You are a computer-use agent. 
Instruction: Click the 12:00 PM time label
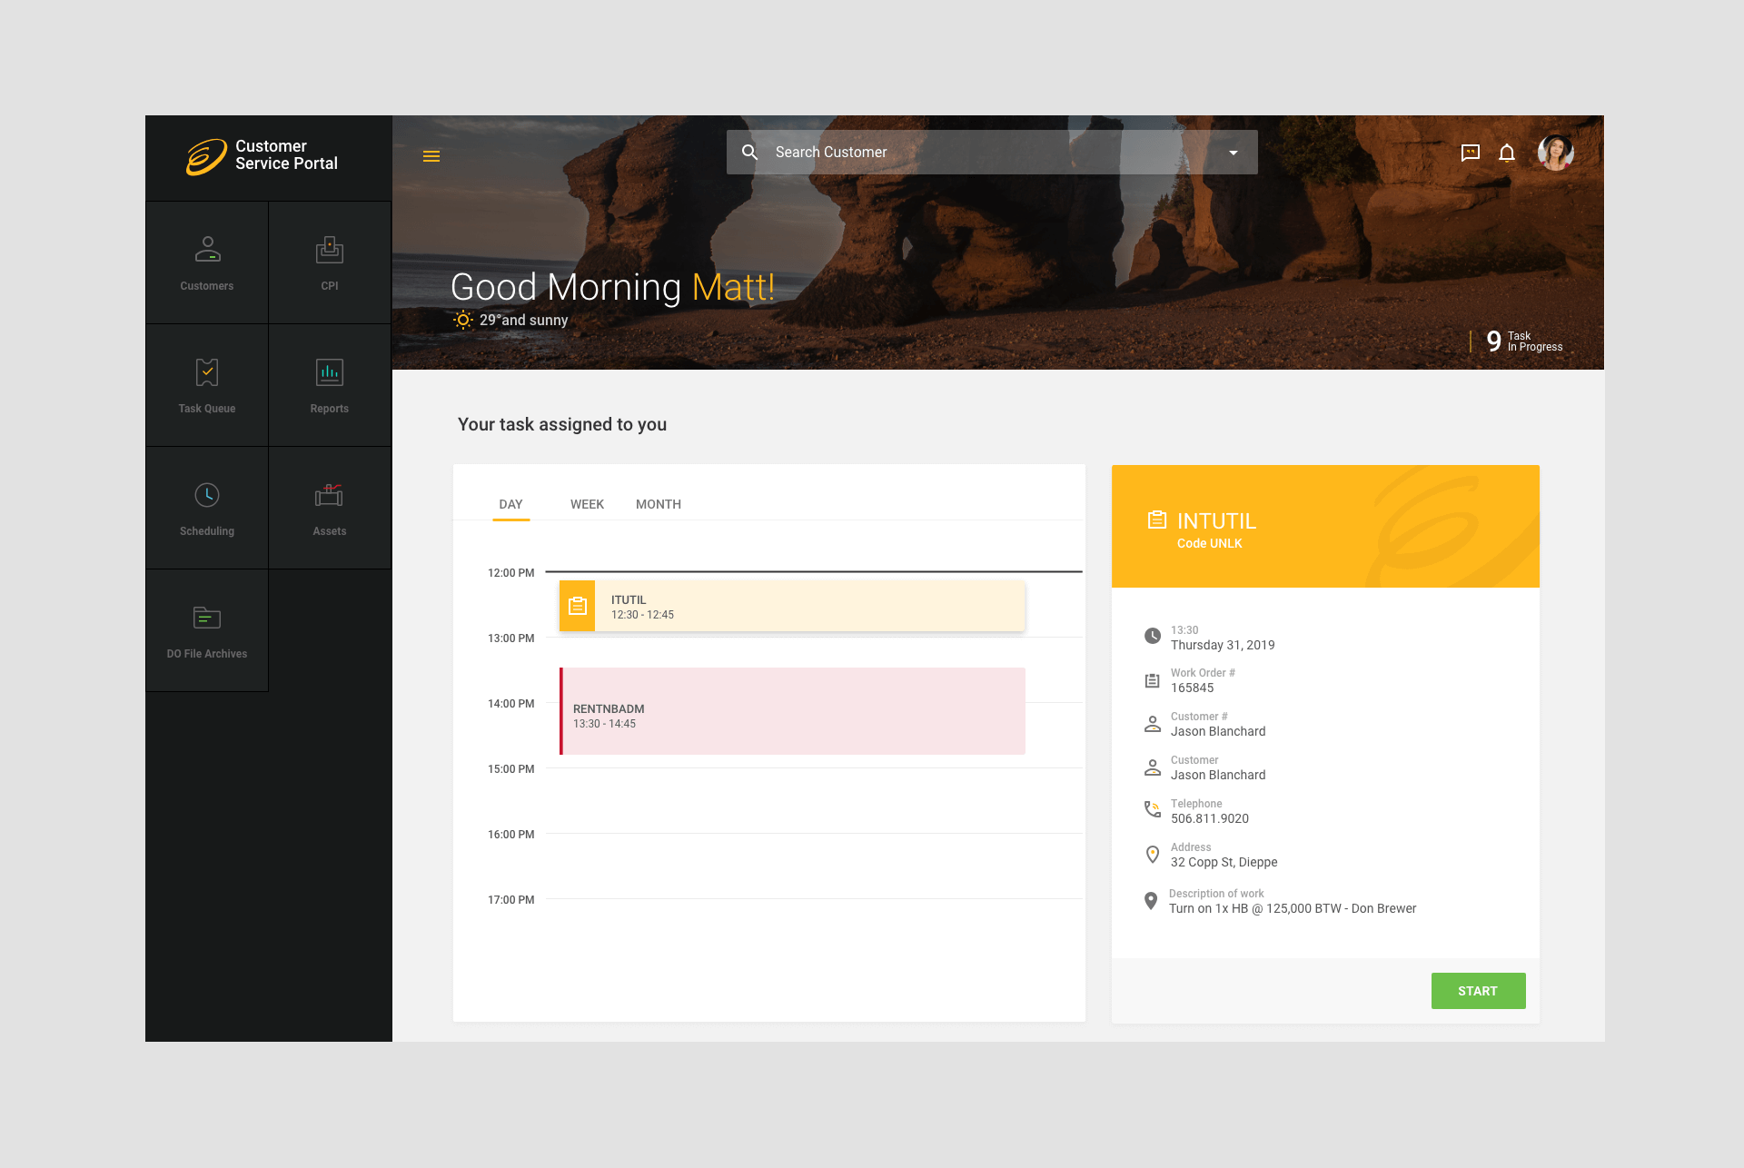pos(511,573)
